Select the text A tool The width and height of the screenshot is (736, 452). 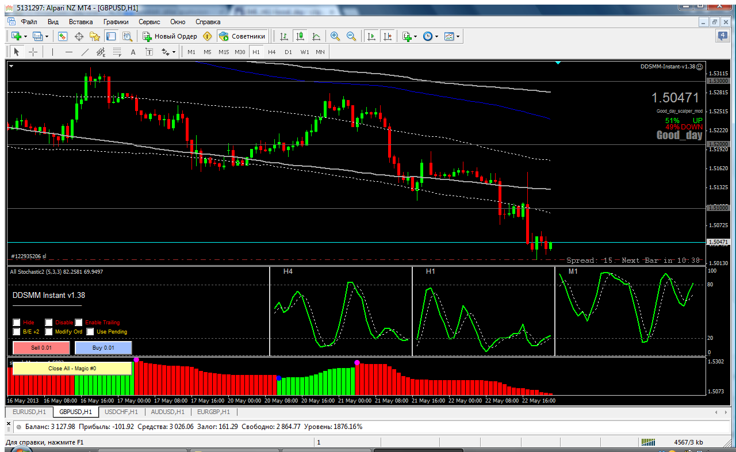point(133,52)
